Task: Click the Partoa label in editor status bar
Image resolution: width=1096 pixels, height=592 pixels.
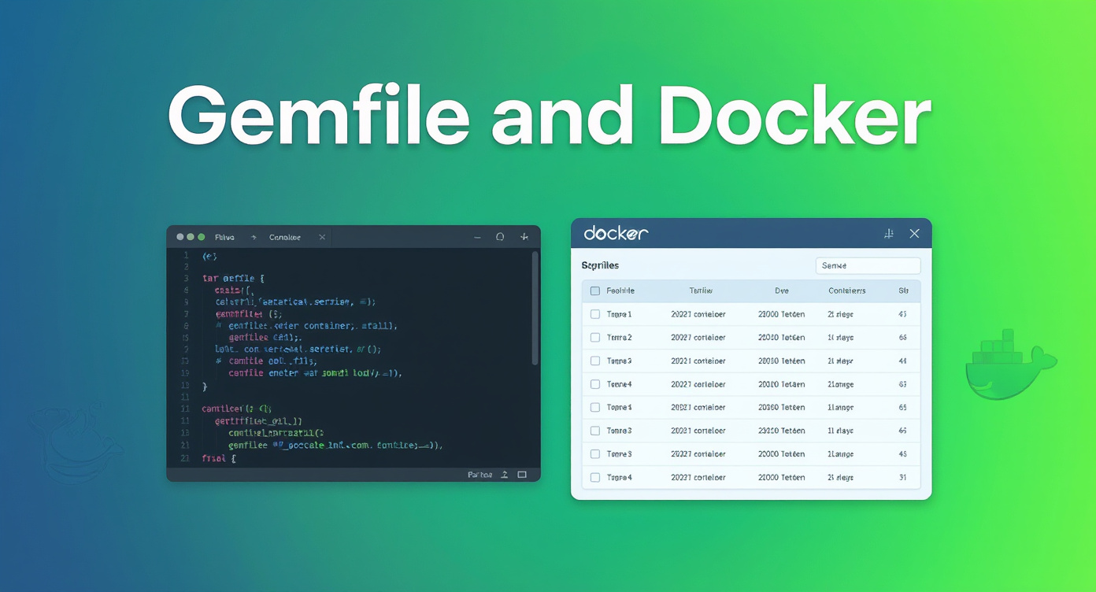Action: coord(479,475)
